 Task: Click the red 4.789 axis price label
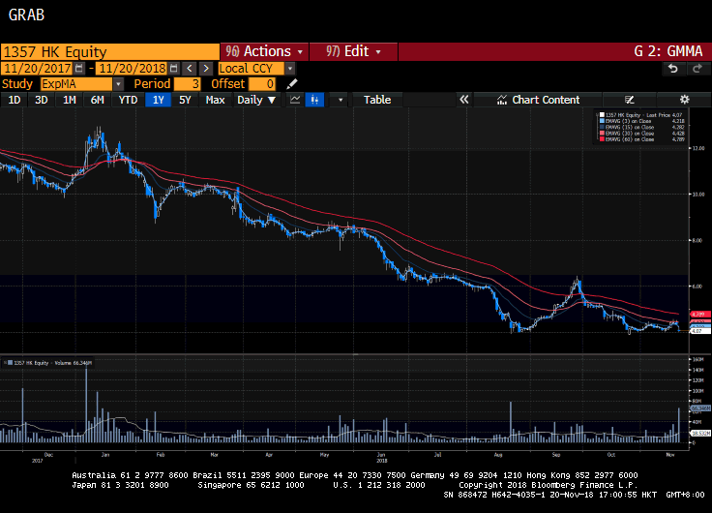coord(699,314)
